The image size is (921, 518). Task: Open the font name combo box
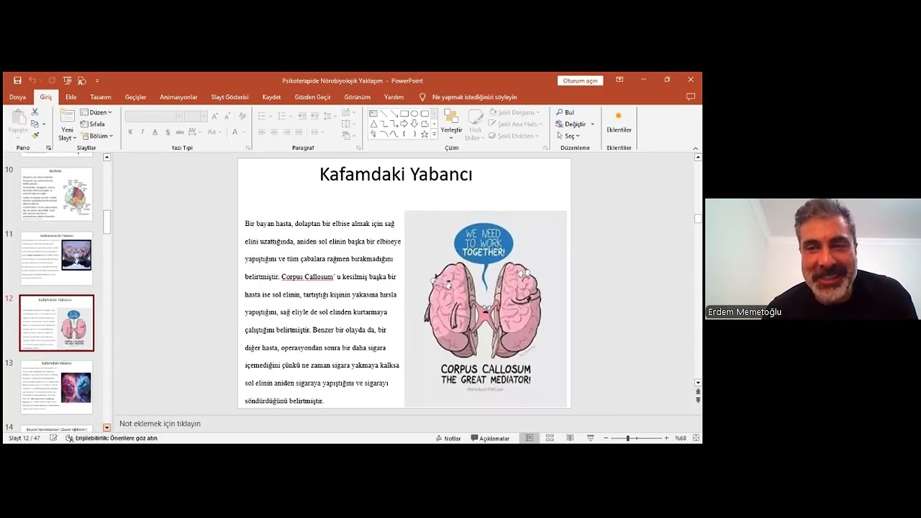click(x=153, y=116)
